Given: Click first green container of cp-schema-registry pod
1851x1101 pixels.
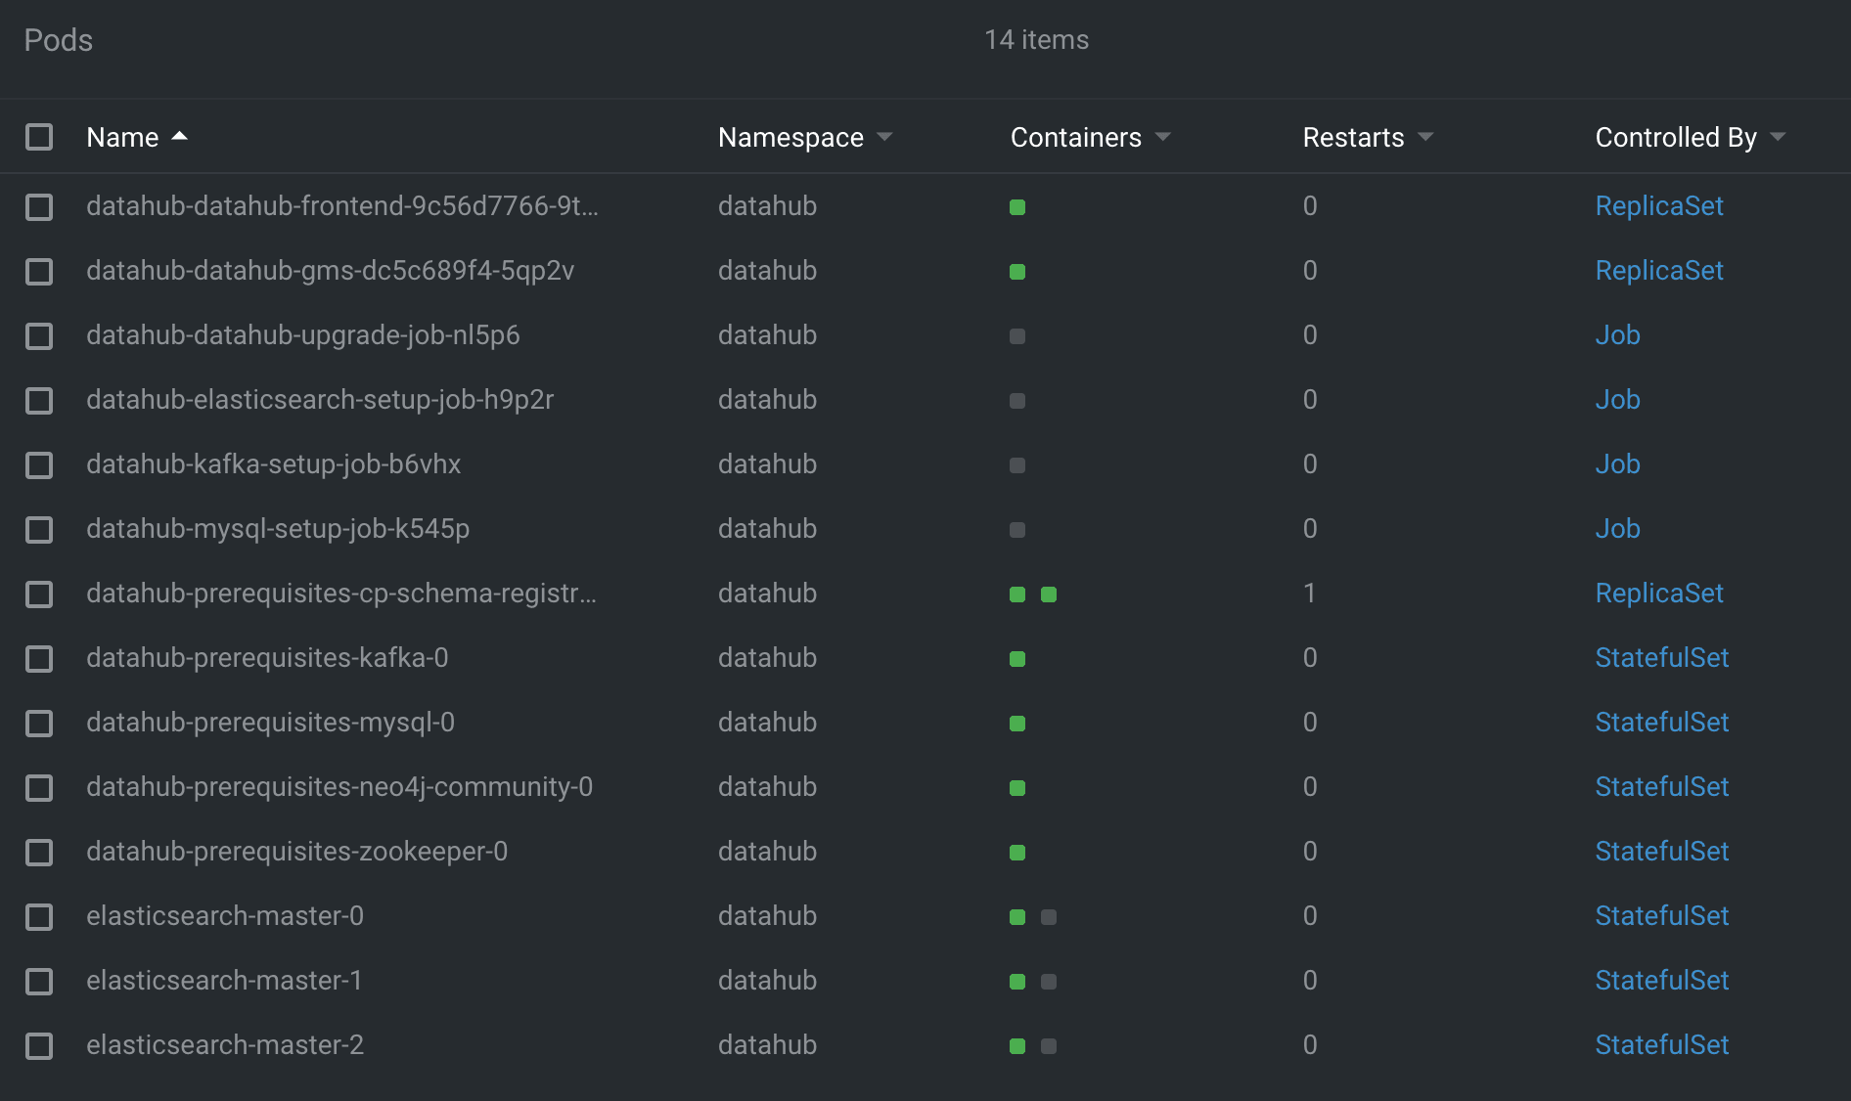Looking at the screenshot, I should point(1017,594).
